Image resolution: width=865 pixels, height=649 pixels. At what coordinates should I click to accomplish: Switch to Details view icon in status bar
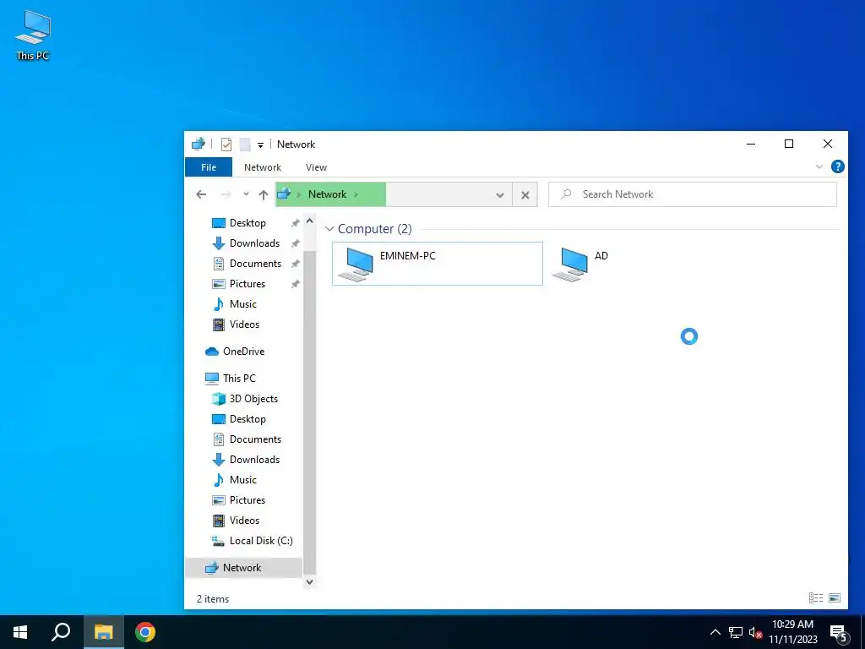(x=816, y=598)
